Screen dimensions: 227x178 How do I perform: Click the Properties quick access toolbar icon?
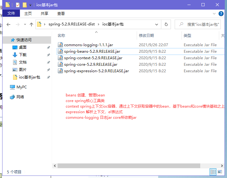pyautogui.click(x=18, y=5)
